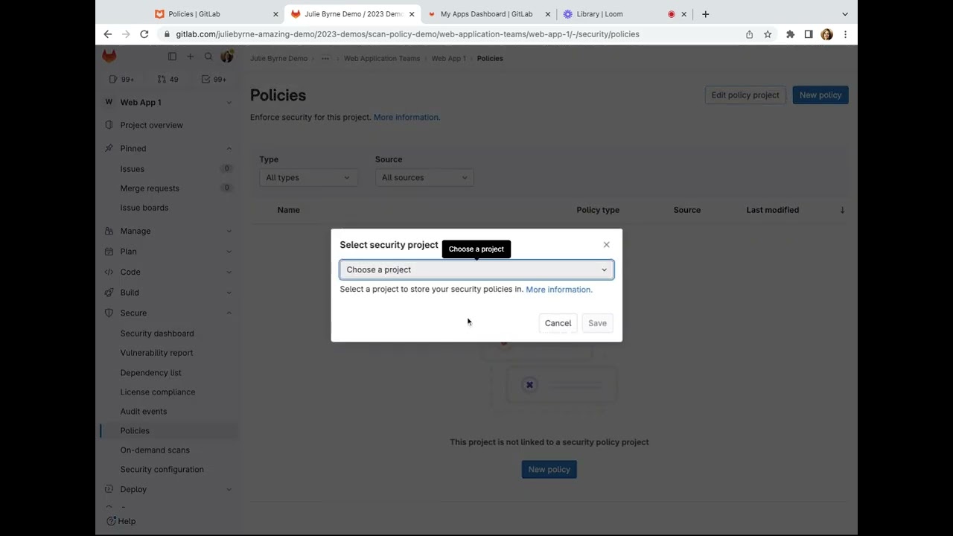Viewport: 953px width, 536px height.
Task: Open the user avatar menu in sidebar
Action: coord(227,57)
